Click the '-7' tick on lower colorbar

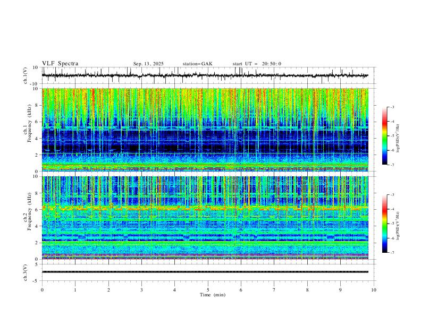coord(392,253)
